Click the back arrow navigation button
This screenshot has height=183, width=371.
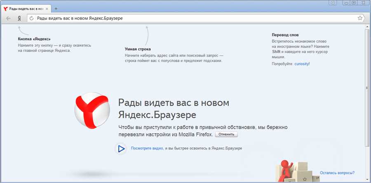point(8,18)
